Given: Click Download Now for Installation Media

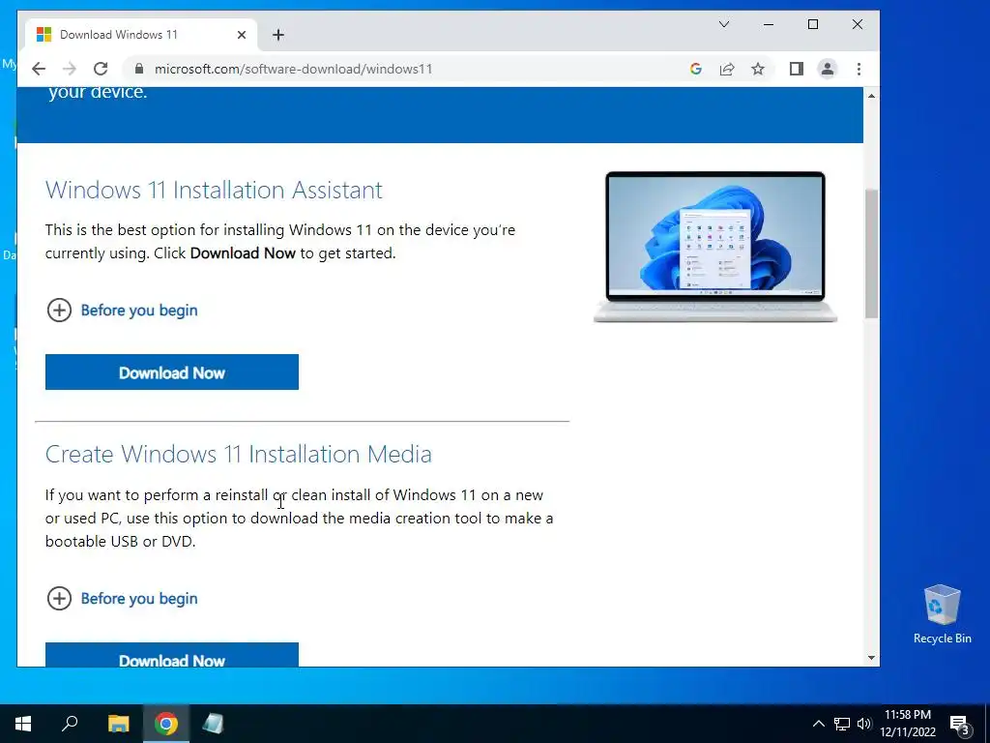Looking at the screenshot, I should point(172,655).
